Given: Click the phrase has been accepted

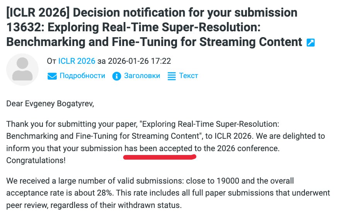Looking at the screenshot, I should point(158,148).
